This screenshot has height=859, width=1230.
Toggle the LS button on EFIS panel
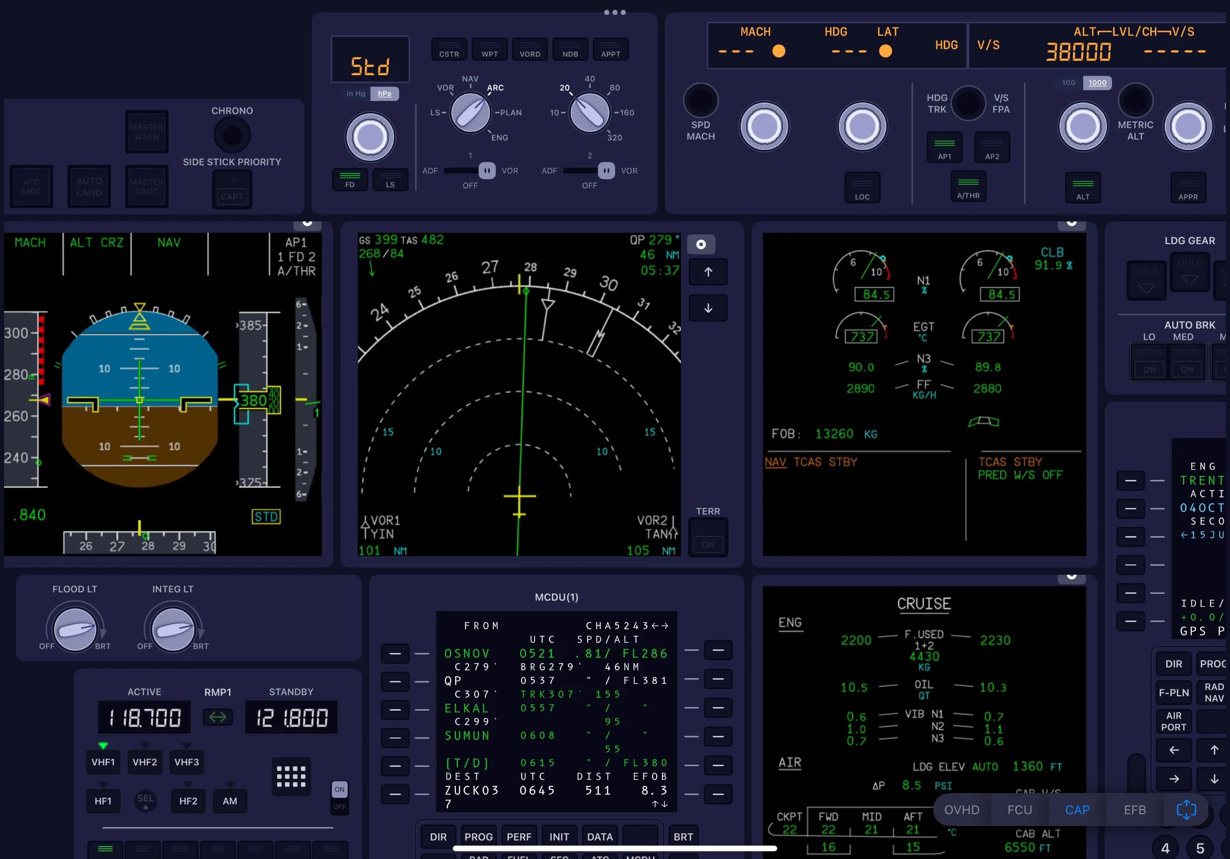point(390,179)
